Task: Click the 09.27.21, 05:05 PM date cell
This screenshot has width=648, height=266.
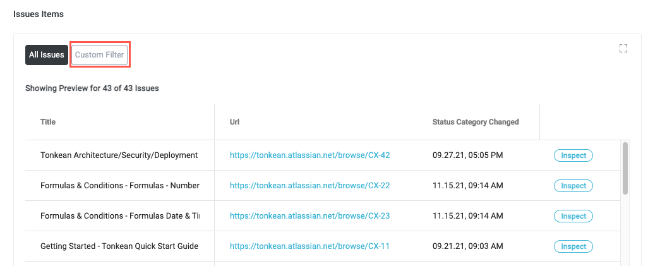Action: tap(467, 155)
